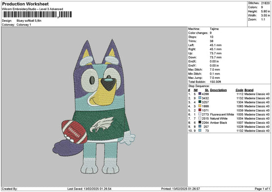Pick the Natural White color swatch

tap(200, 118)
